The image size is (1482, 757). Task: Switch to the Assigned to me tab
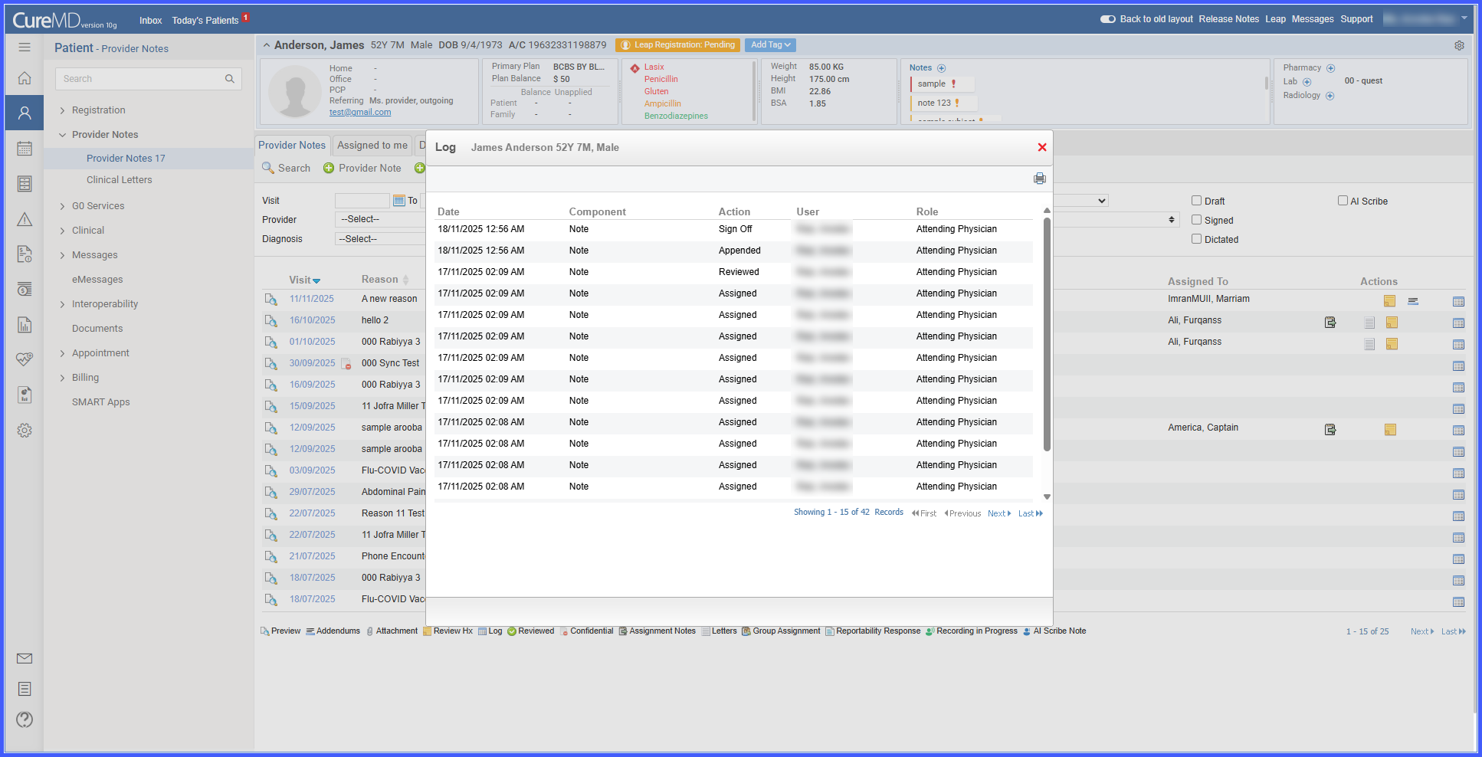[372, 146]
